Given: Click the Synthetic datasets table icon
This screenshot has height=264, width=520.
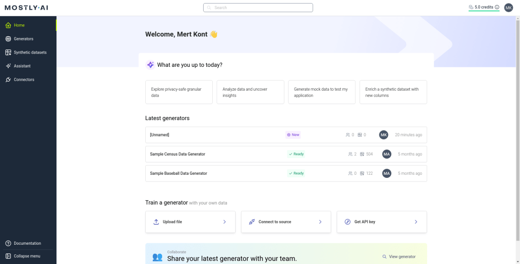Looking at the screenshot, I should [x=8, y=52].
